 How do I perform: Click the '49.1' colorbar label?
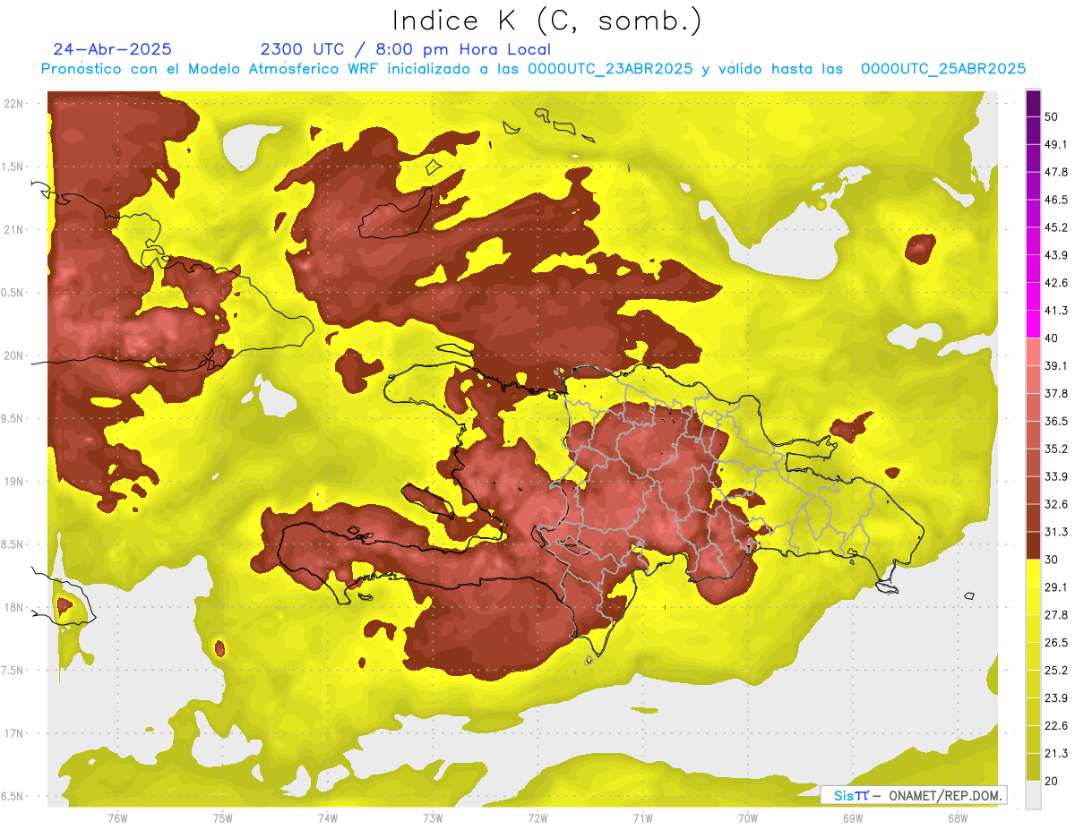point(1056,144)
